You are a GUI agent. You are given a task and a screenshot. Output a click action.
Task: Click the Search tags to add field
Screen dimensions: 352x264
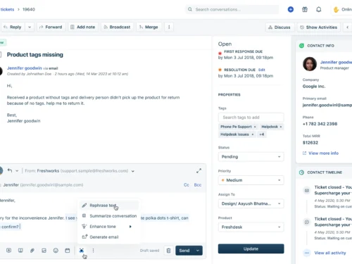click(x=251, y=118)
